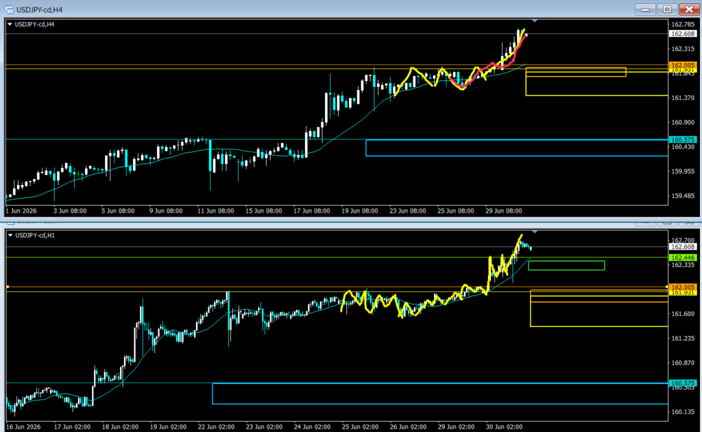The image size is (702, 432).
Task: Click the 24 Jun 02:00 time label
Action: click(x=312, y=427)
